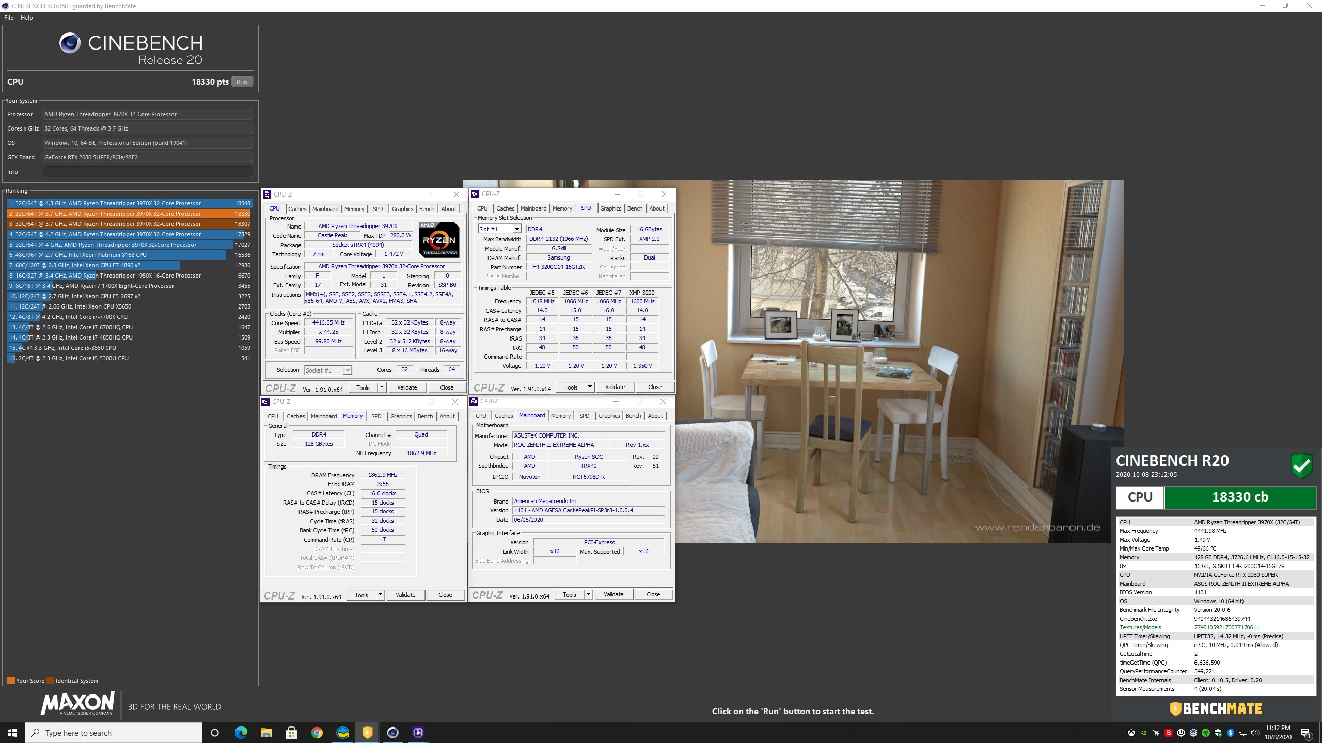The width and height of the screenshot is (1322, 743).
Task: Click the Cinebench logo sphere icon
Action: pos(70,43)
